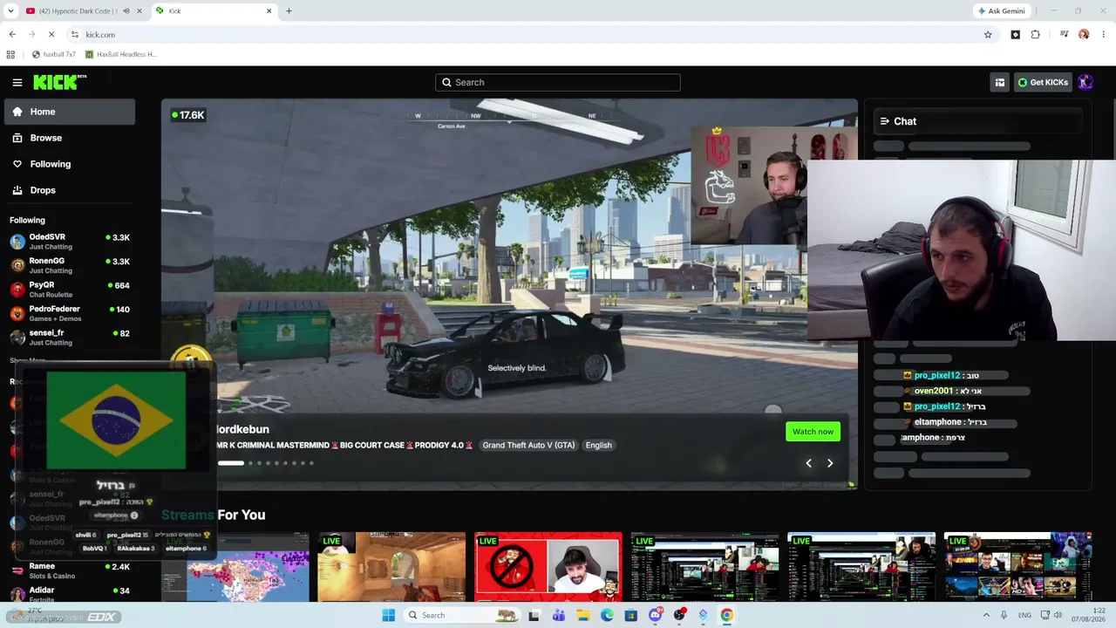
Task: Show the previous featured stream
Action: 808,463
